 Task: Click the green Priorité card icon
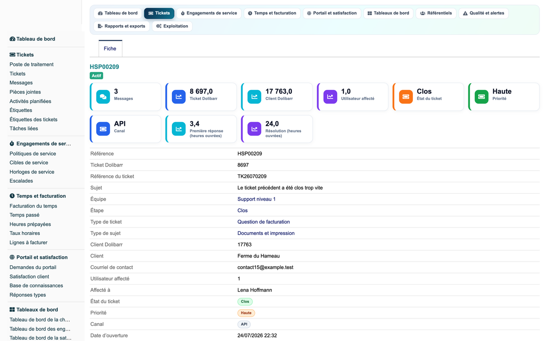[x=481, y=97]
